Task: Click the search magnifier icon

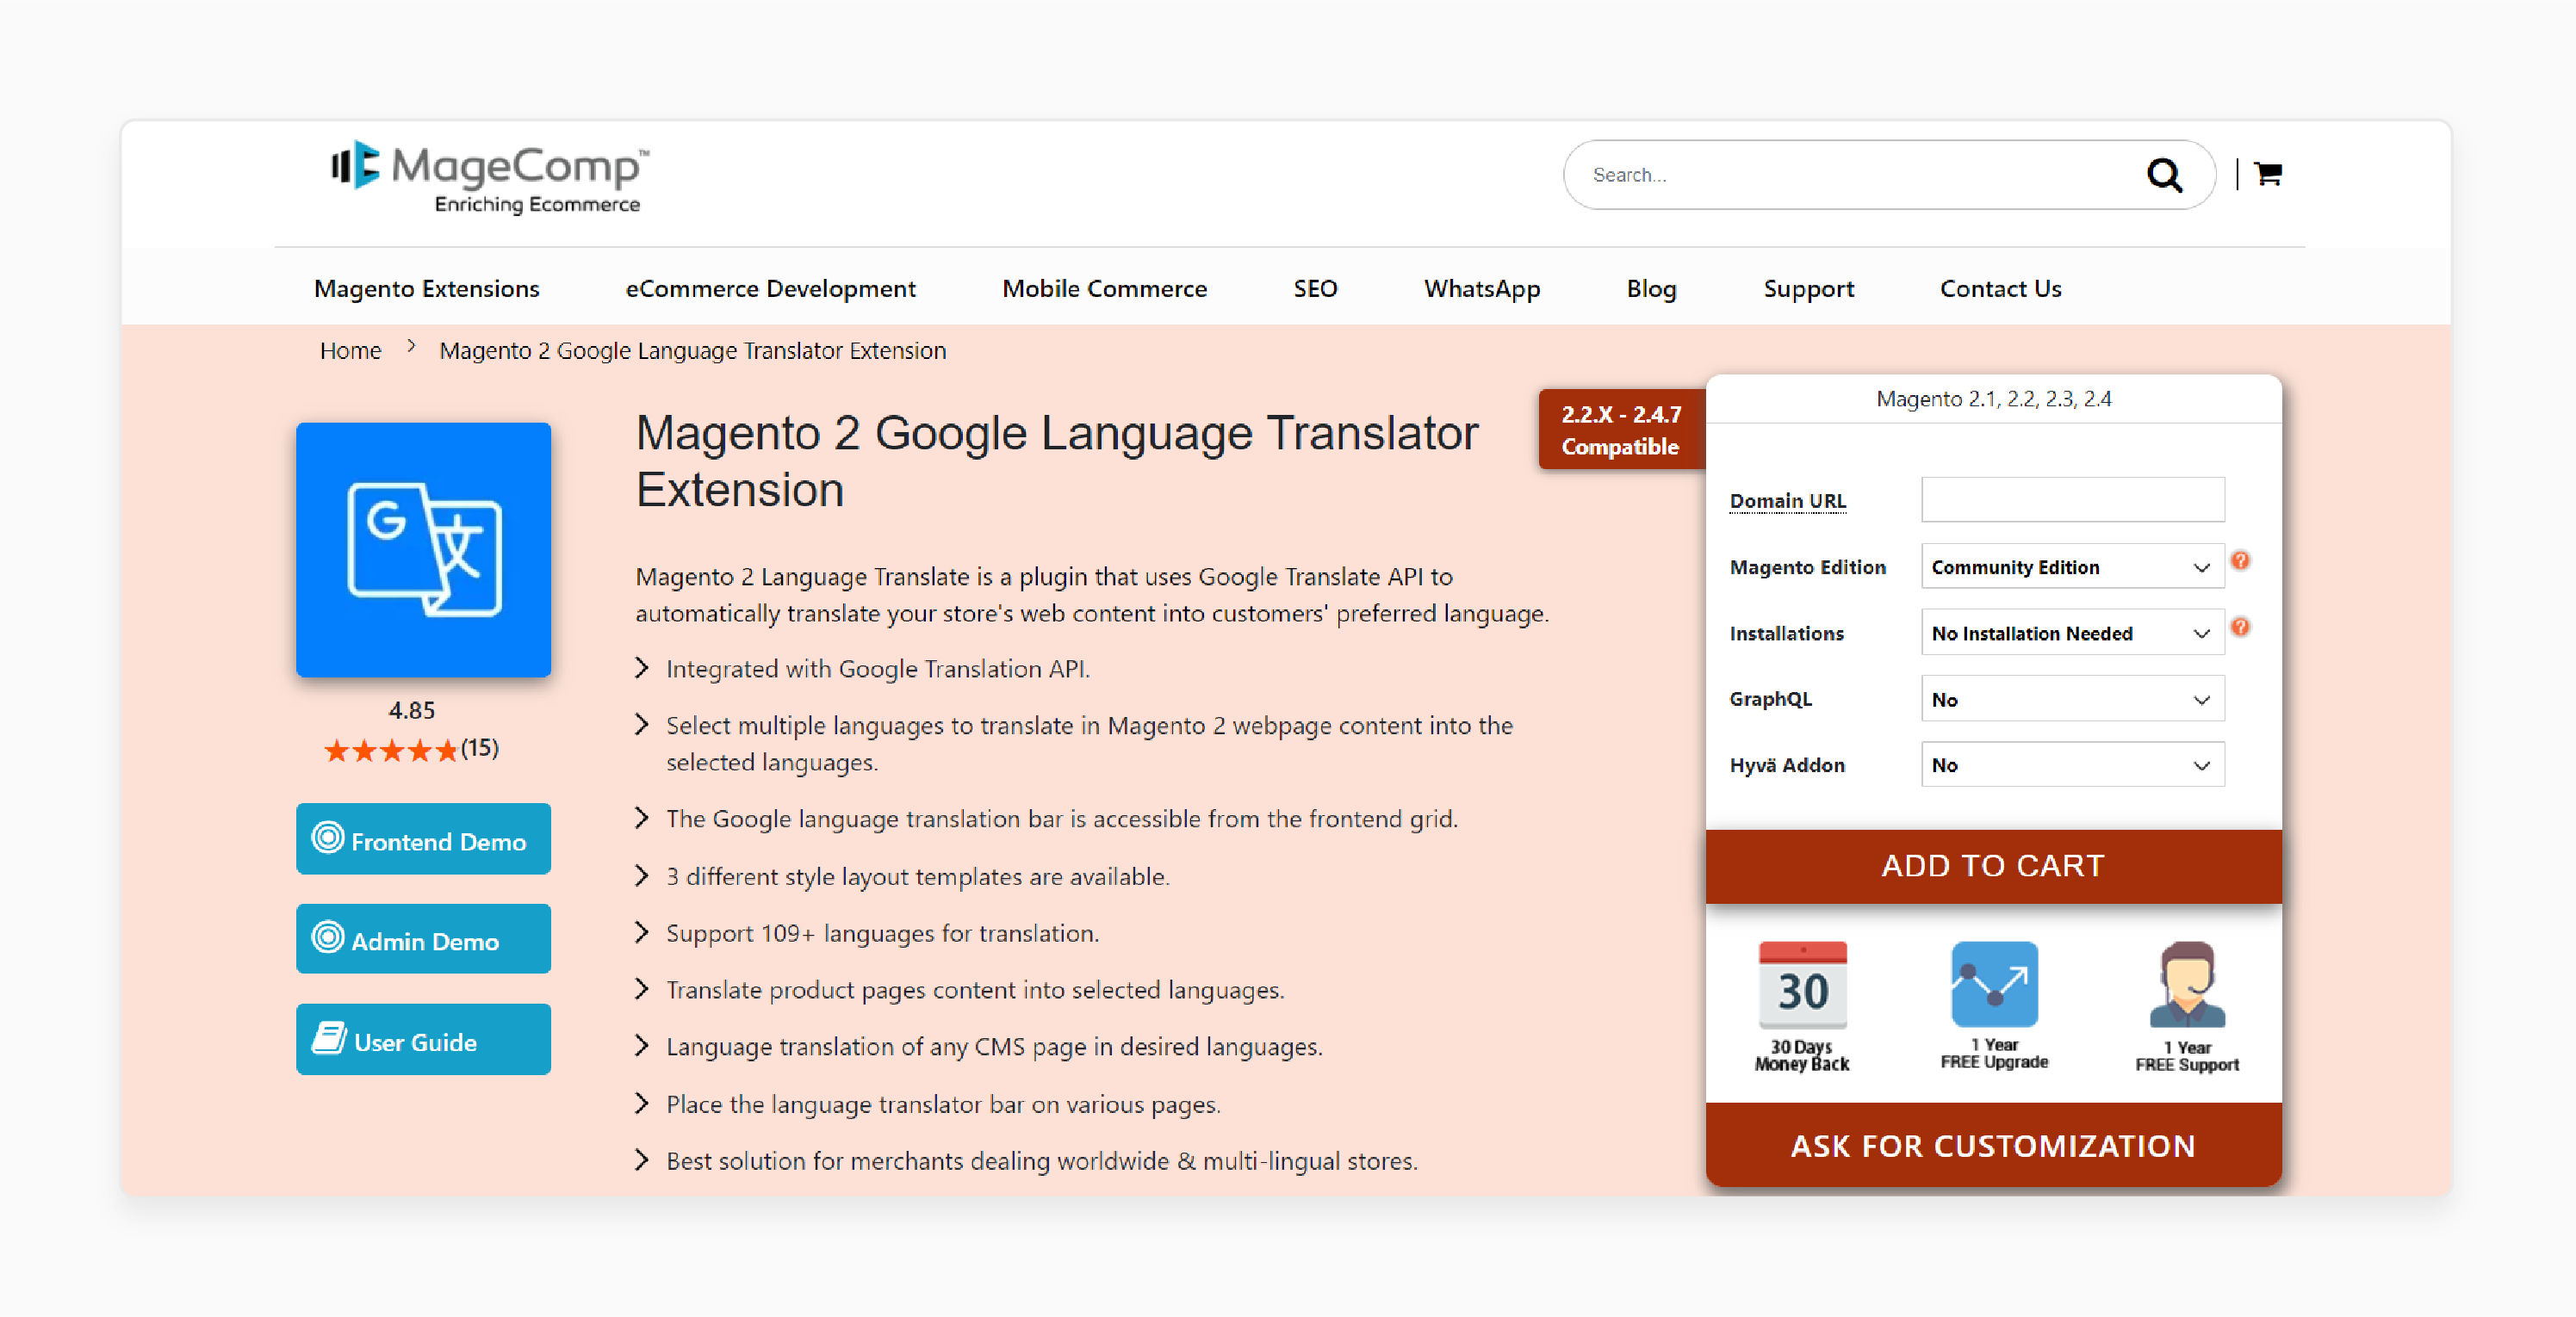Action: [2164, 175]
